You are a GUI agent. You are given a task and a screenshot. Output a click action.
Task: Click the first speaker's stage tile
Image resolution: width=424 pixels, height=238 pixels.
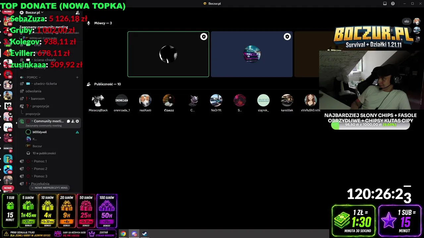tap(168, 54)
